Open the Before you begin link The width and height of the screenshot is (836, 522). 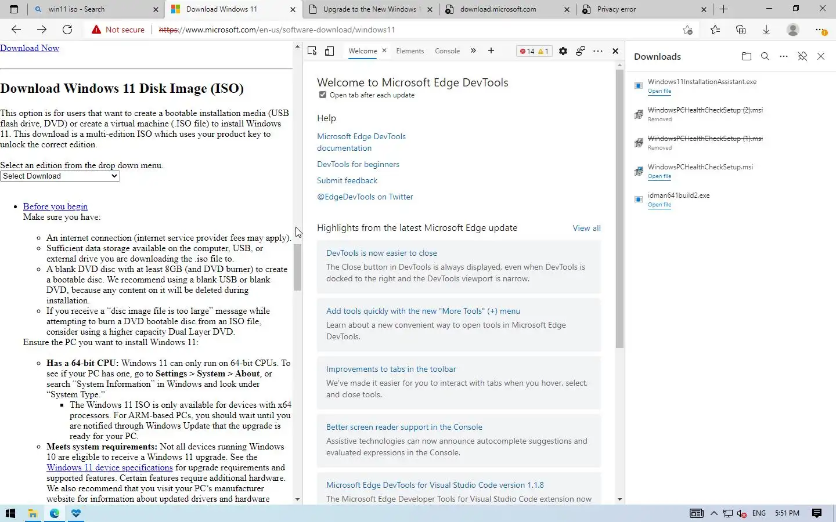click(x=55, y=206)
